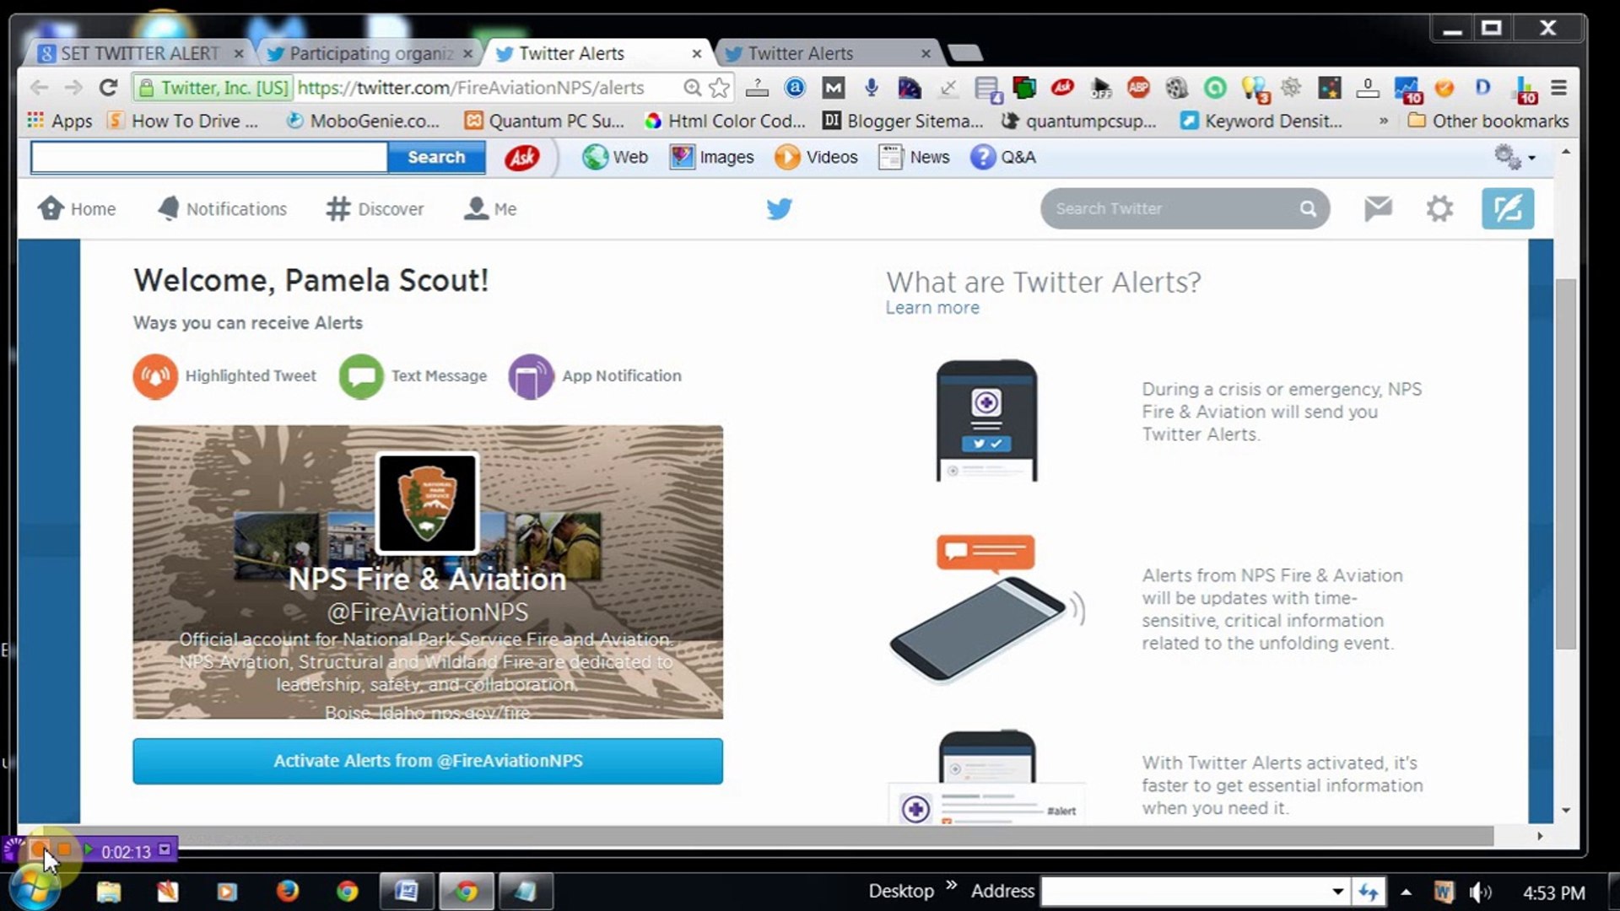The height and width of the screenshot is (911, 1620).
Task: Open Html Color Cod... bookmark
Action: [726, 121]
